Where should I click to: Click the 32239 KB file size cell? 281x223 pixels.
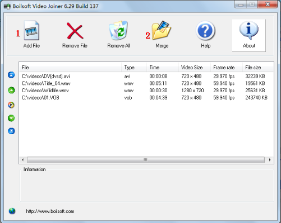255,76
